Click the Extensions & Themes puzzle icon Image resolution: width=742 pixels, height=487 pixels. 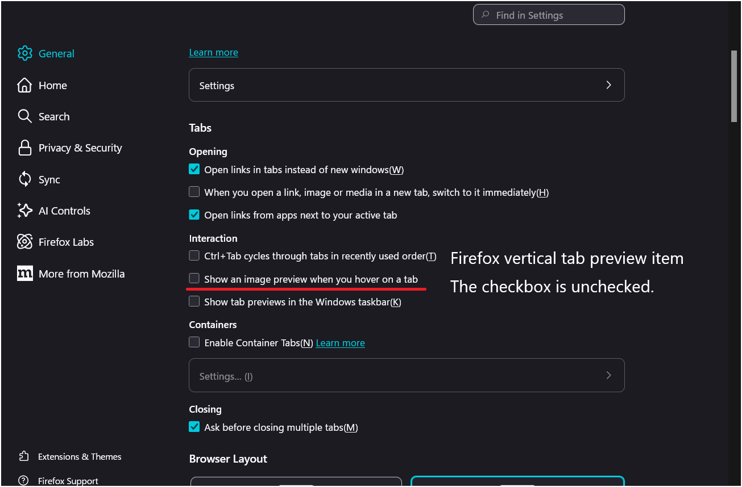tap(23, 456)
